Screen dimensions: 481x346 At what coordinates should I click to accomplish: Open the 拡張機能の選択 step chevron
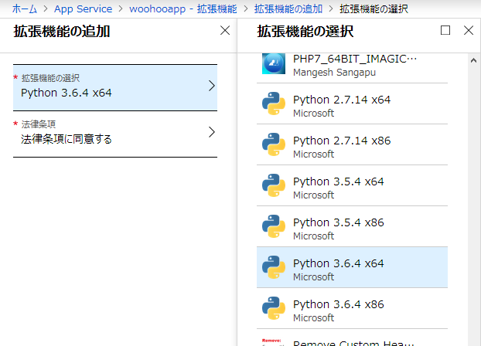point(212,86)
